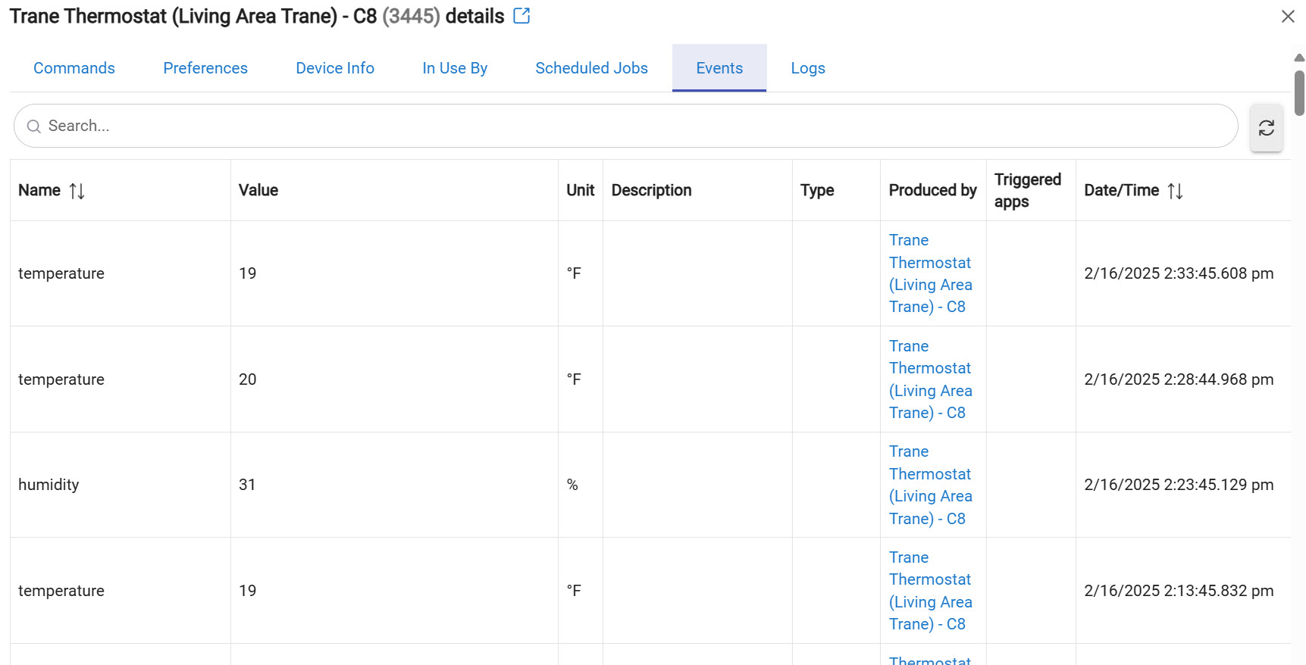Image resolution: width=1306 pixels, height=665 pixels.
Task: Click the Date/Time column header text
Action: 1122,190
